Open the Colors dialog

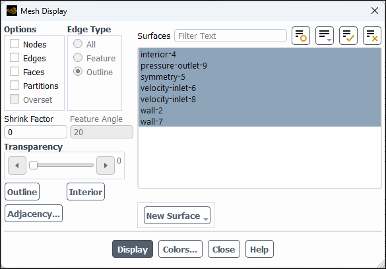tap(180, 249)
